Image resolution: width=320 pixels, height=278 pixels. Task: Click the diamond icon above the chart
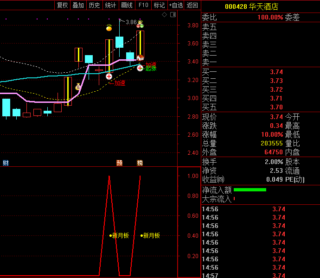point(164,15)
